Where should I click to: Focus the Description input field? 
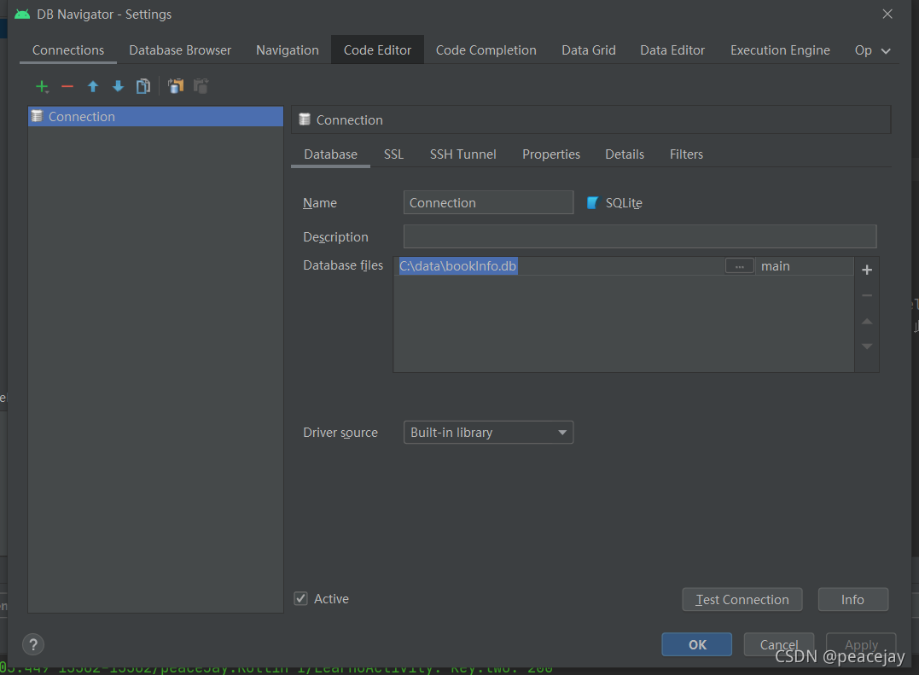(x=640, y=236)
